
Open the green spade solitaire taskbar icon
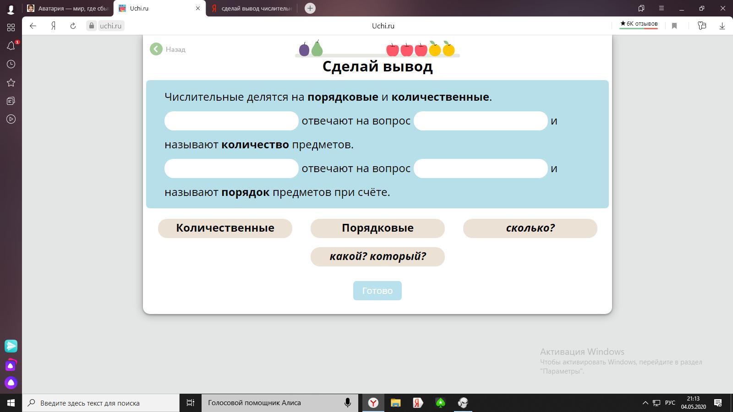click(440, 403)
